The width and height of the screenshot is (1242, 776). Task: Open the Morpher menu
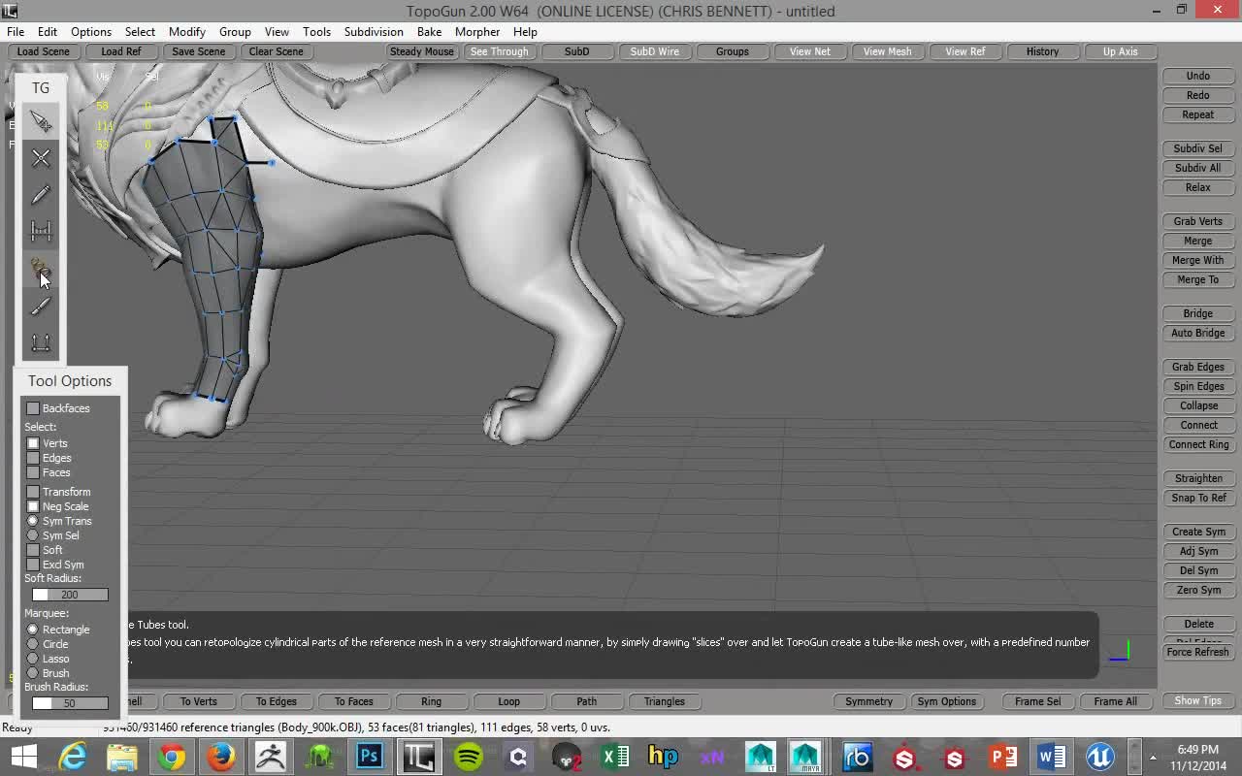tap(477, 31)
